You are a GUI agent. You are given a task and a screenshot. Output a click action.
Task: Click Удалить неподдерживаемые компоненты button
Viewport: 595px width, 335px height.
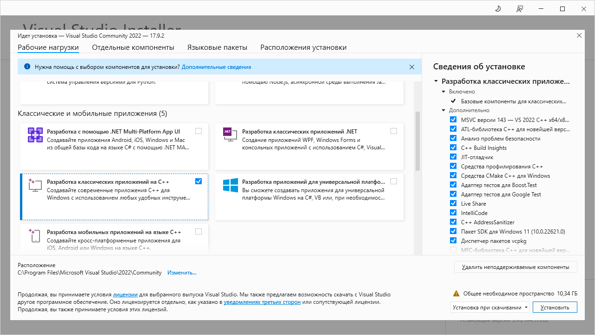point(516,267)
